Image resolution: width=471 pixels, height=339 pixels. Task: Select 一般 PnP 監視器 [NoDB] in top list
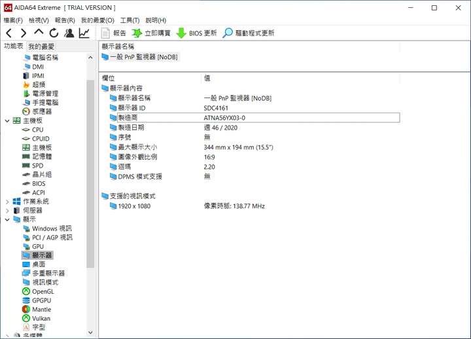pyautogui.click(x=140, y=57)
